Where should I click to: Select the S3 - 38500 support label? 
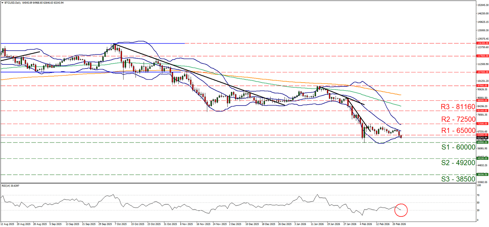pyautogui.click(x=458, y=179)
